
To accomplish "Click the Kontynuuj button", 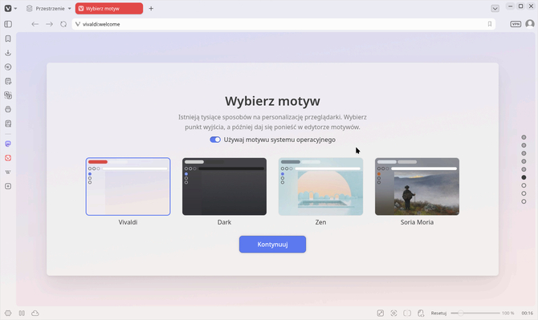I will coord(272,245).
